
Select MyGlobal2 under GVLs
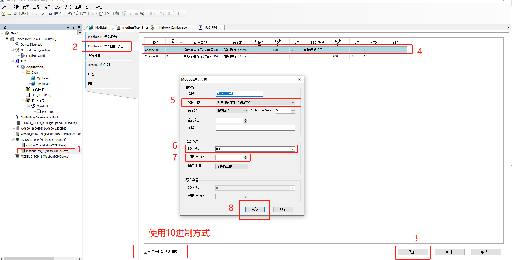click(x=43, y=84)
